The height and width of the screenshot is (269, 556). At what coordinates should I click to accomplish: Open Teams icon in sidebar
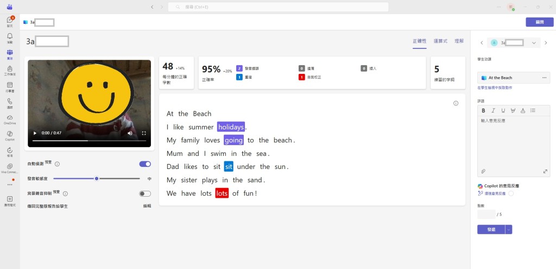point(10,54)
